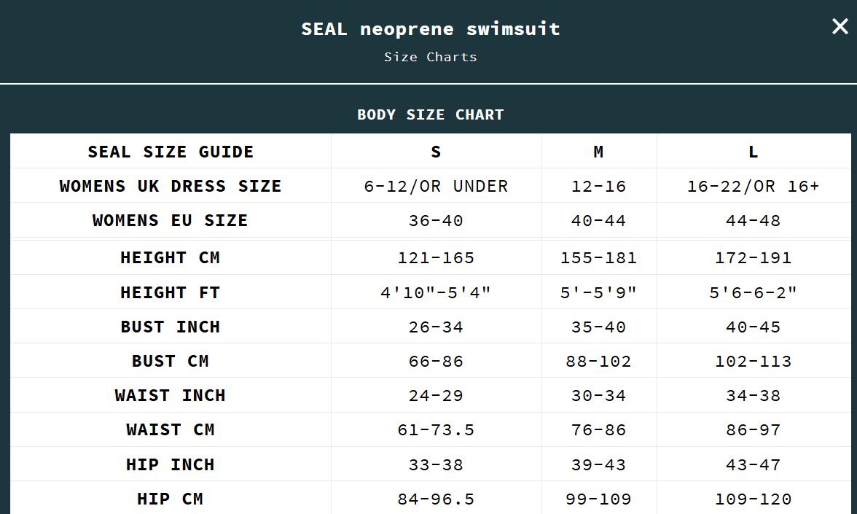Click the 40-44 EU size cell

coord(598,220)
